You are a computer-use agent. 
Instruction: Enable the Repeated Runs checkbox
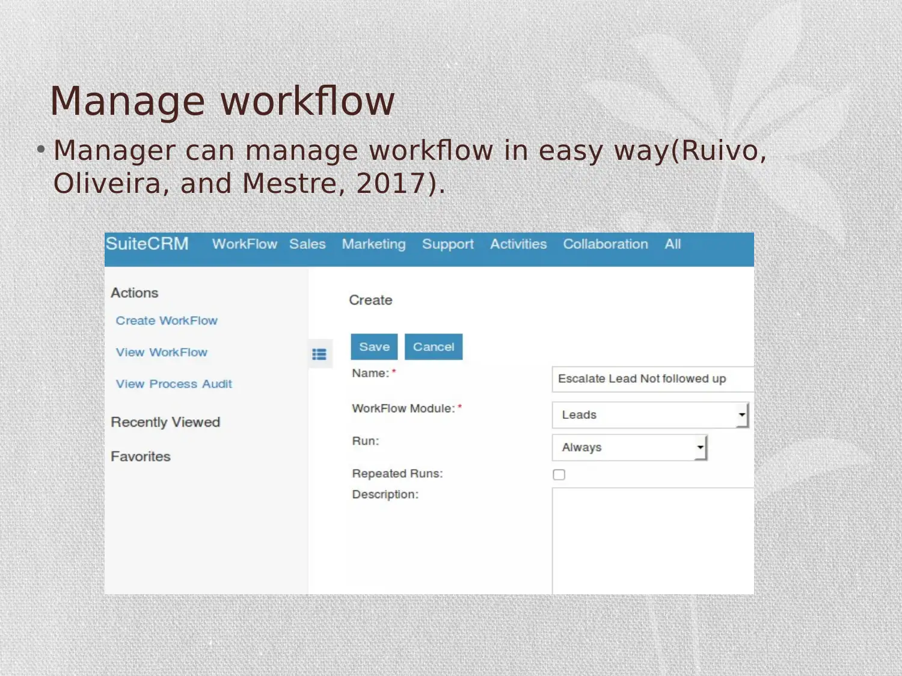tap(559, 475)
